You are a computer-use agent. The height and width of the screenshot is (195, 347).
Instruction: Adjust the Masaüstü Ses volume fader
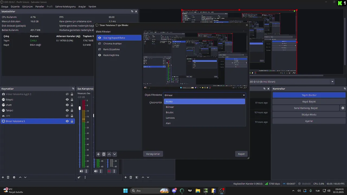(80, 108)
